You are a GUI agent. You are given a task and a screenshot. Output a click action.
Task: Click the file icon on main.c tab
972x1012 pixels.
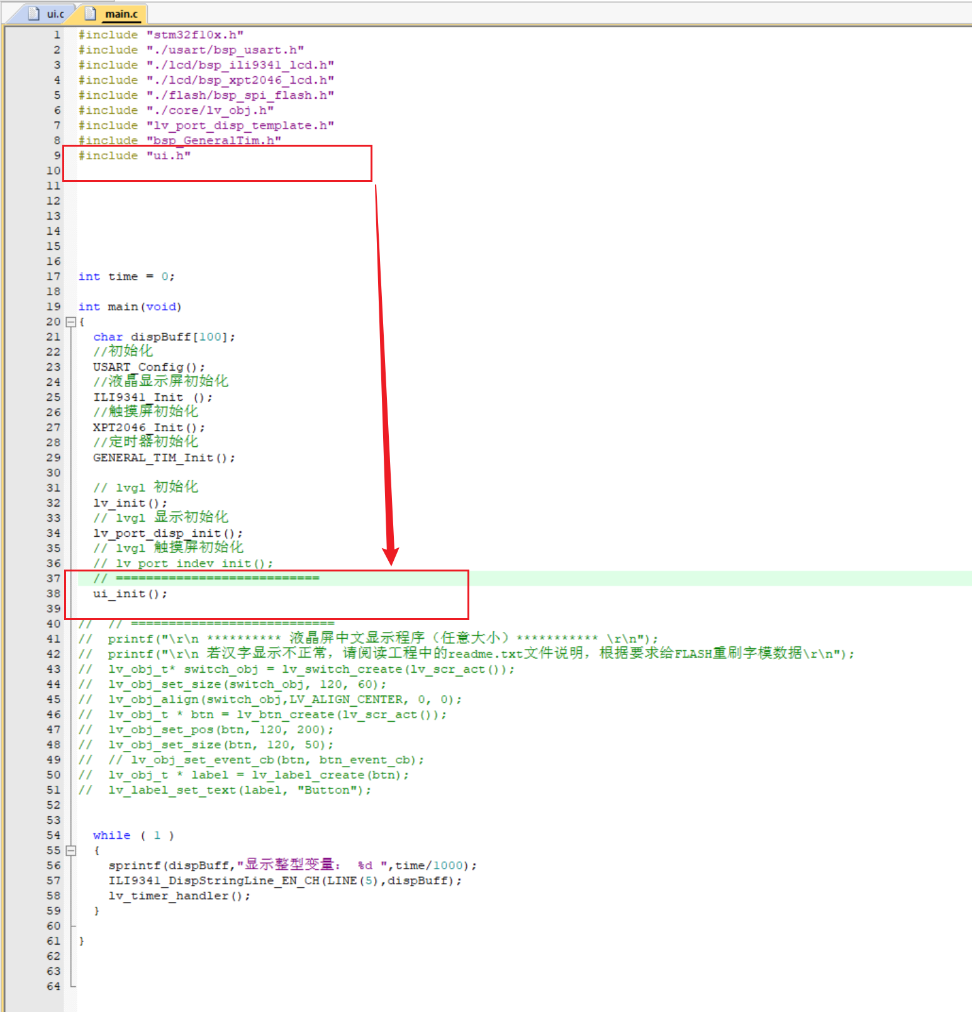point(91,13)
